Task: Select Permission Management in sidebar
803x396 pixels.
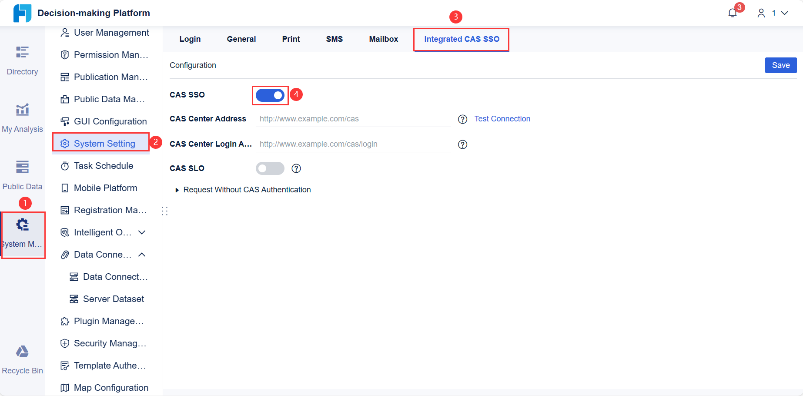Action: pyautogui.click(x=111, y=54)
